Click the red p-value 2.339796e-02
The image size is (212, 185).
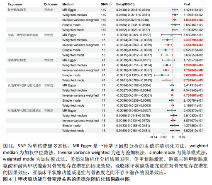(x=193, y=40)
